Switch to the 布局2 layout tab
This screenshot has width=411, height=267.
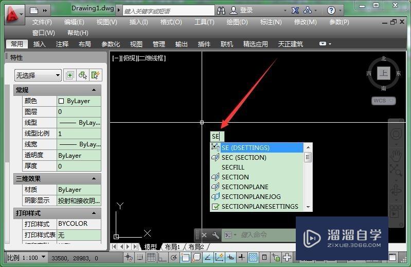(x=196, y=247)
